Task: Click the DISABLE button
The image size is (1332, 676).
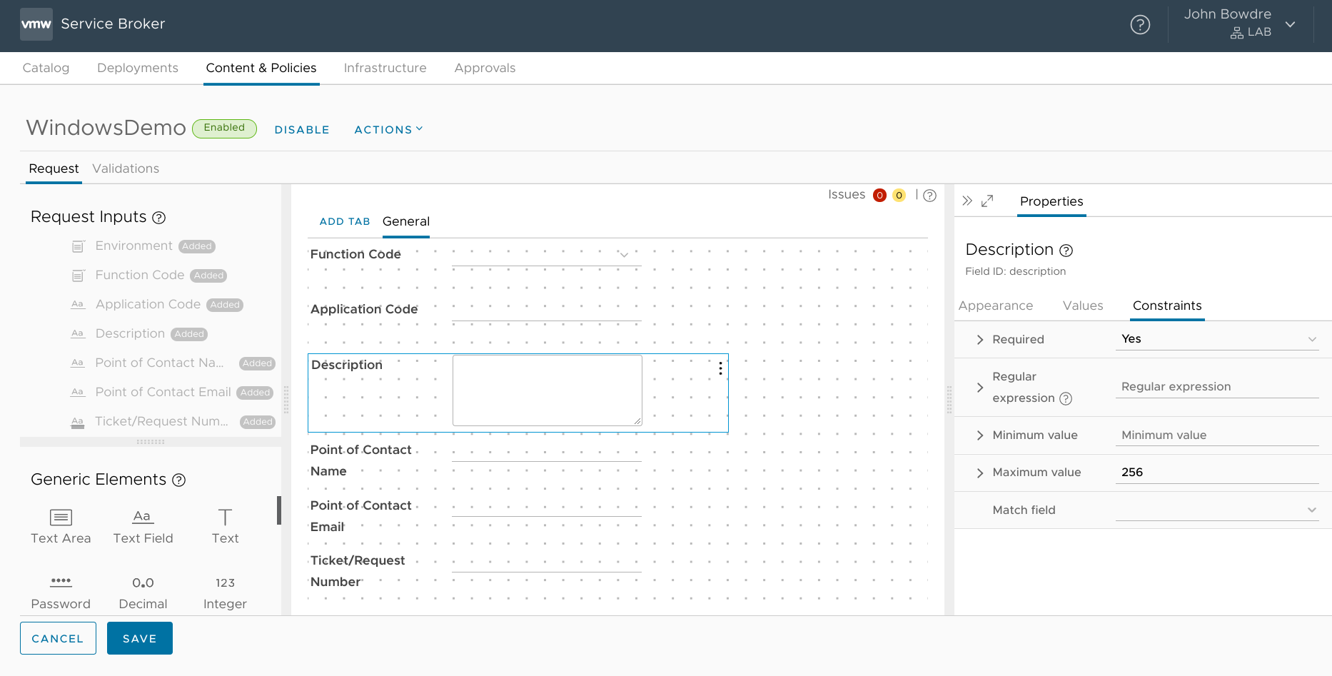Action: (x=302, y=130)
